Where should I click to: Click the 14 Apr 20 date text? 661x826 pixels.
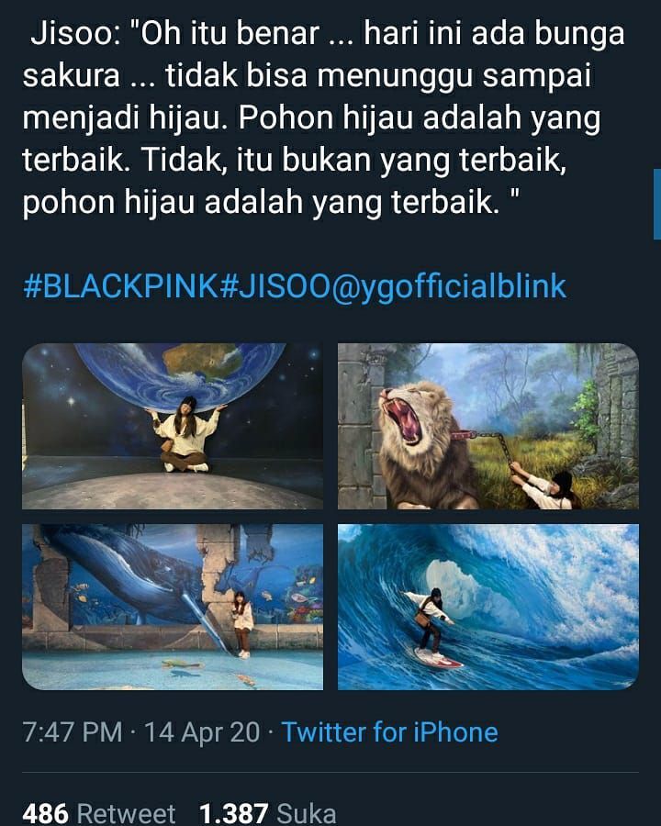coord(202,732)
